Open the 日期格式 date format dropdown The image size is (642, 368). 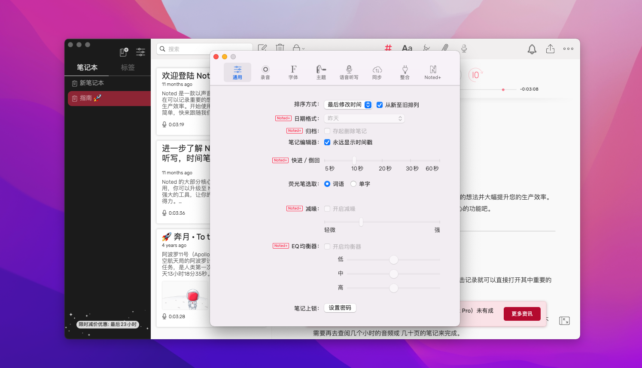(x=364, y=119)
